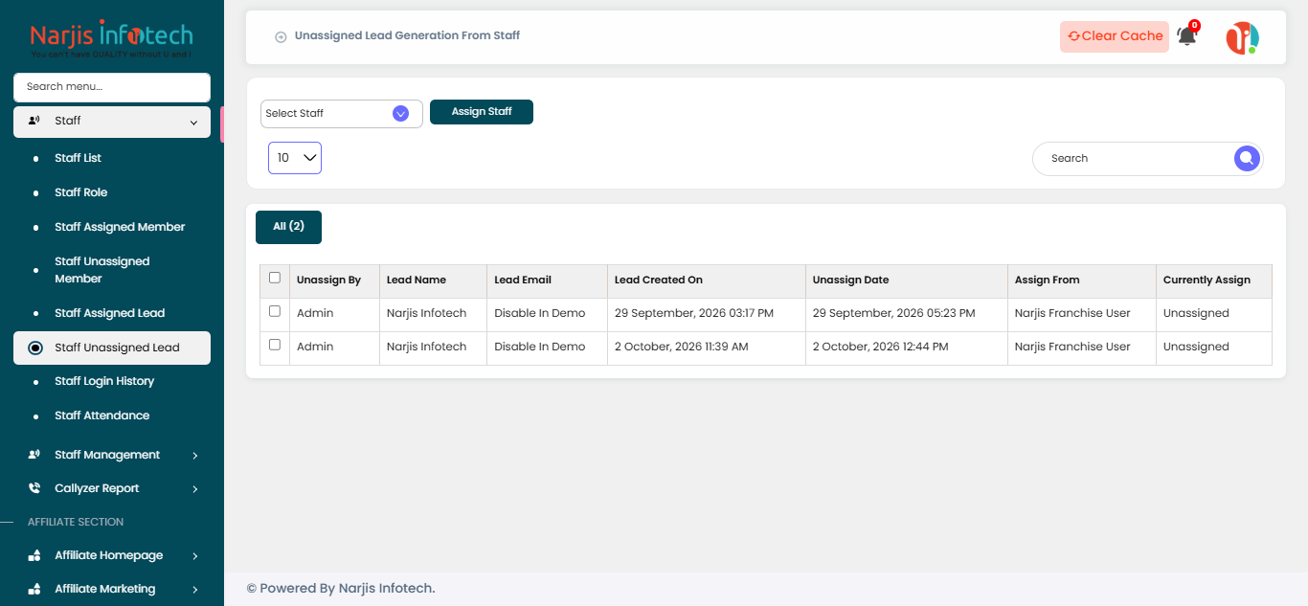Expand the Staff Management submenu
This screenshot has width=1308, height=606.
194,456
